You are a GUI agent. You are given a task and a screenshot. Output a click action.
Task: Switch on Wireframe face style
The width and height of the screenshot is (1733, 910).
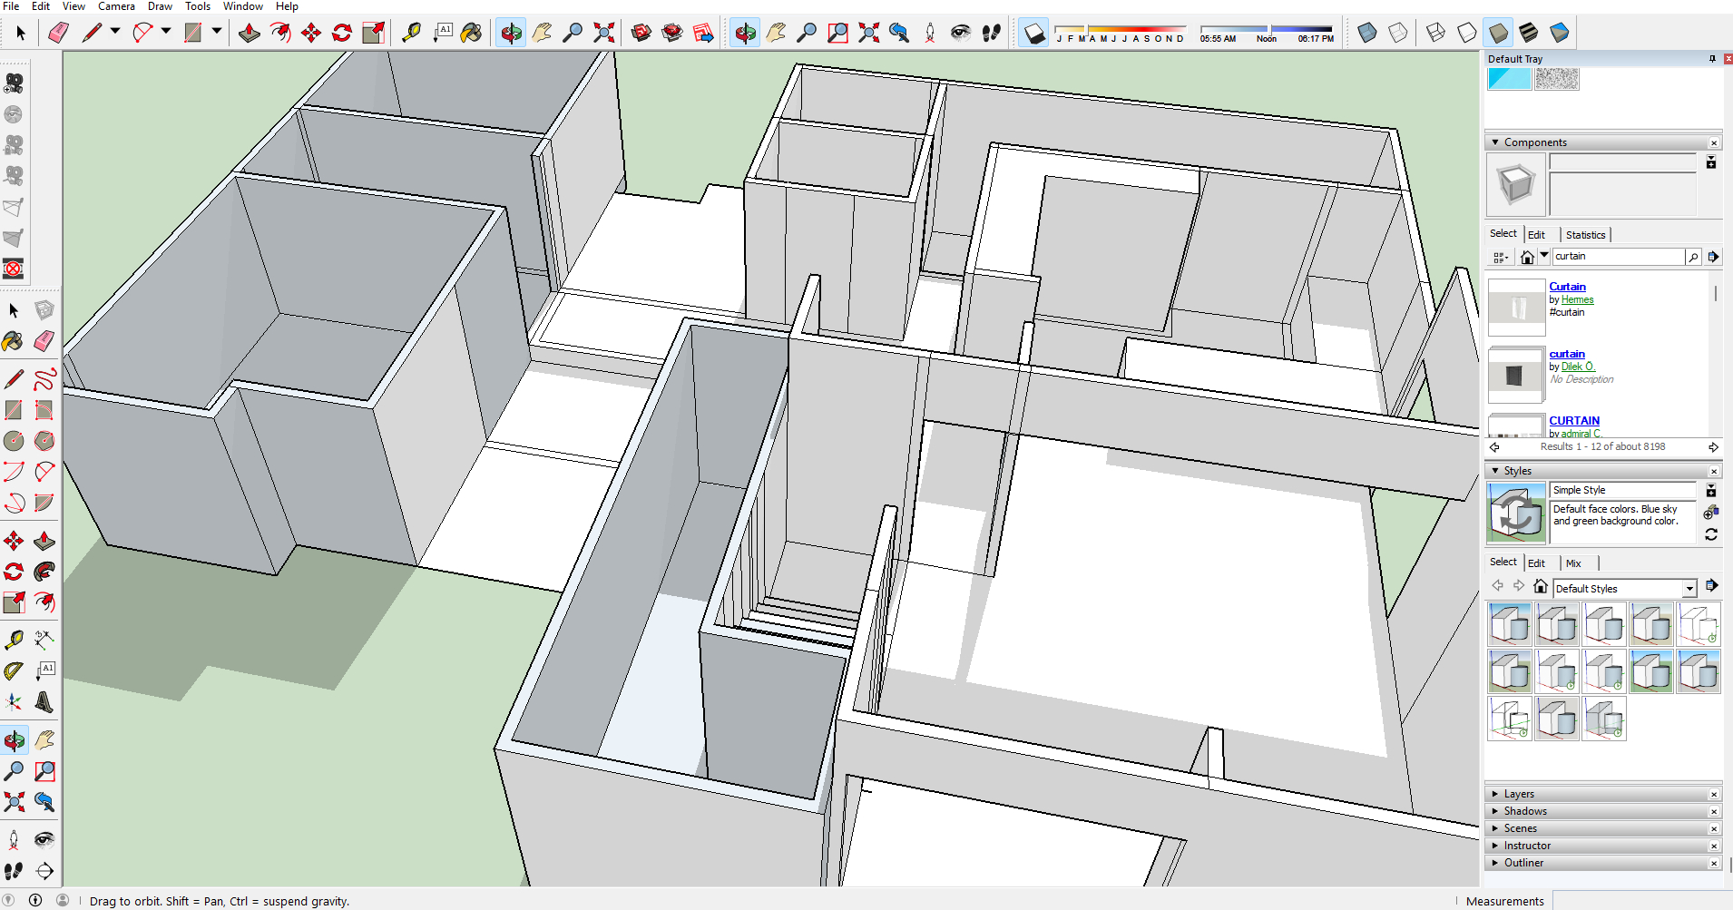coord(1435,34)
